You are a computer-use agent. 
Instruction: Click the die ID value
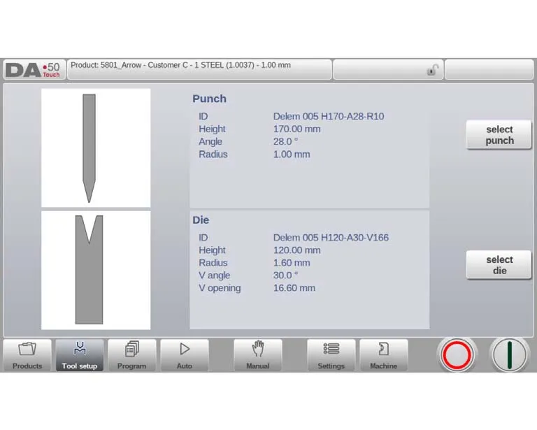click(x=331, y=238)
